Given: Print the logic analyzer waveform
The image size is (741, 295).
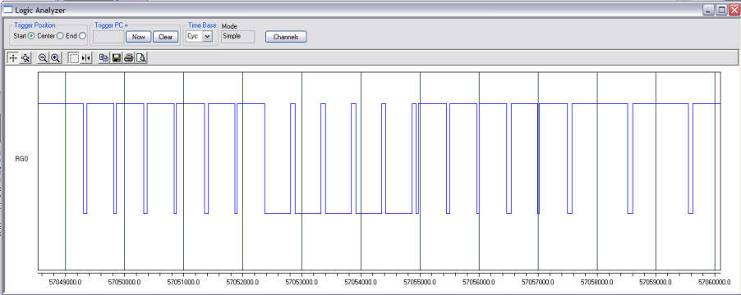Looking at the screenshot, I should (128, 58).
